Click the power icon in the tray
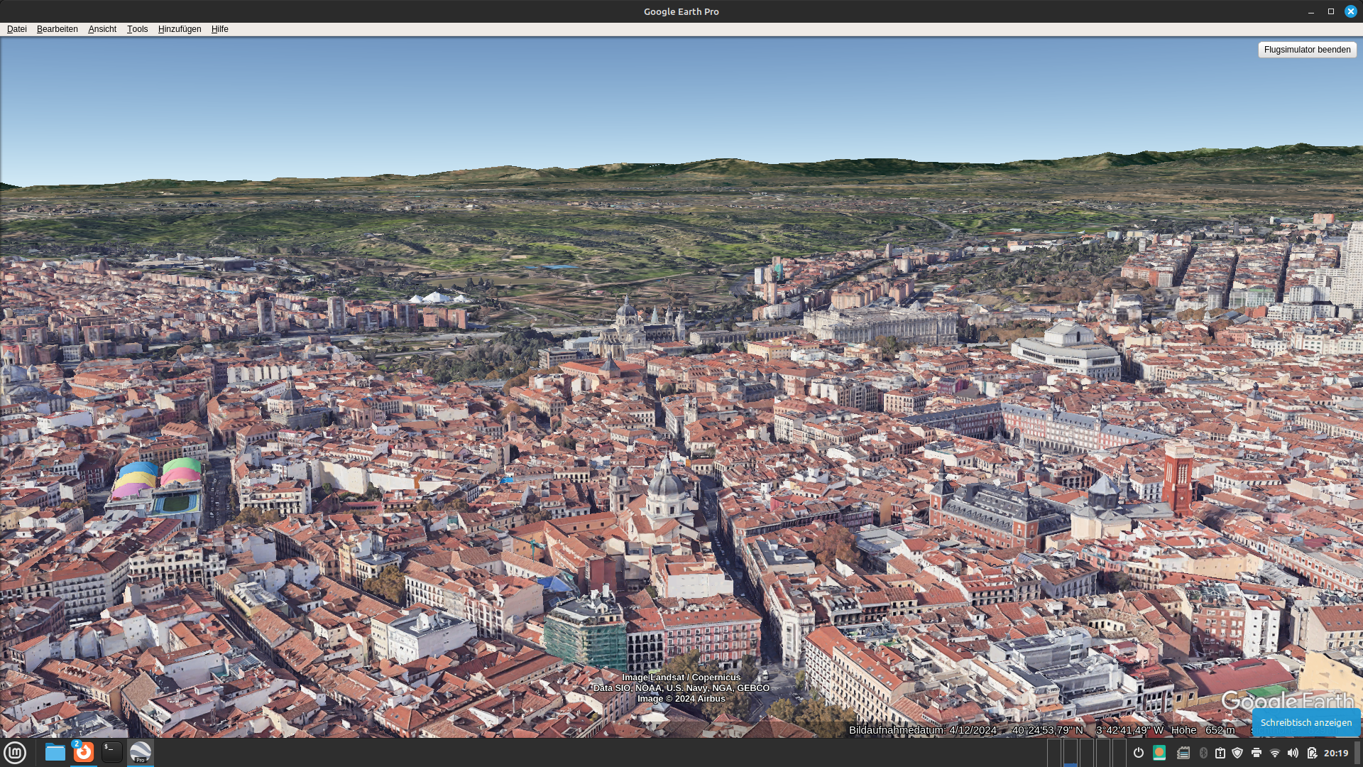The image size is (1363, 767). 1139,753
